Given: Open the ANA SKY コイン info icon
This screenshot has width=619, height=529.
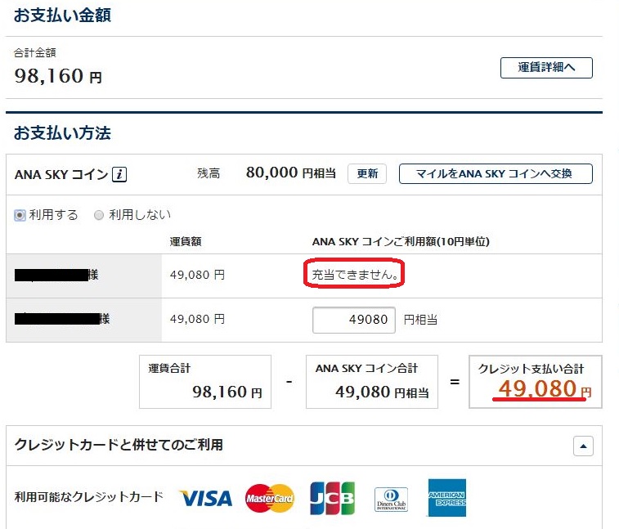Looking at the screenshot, I should point(119,174).
